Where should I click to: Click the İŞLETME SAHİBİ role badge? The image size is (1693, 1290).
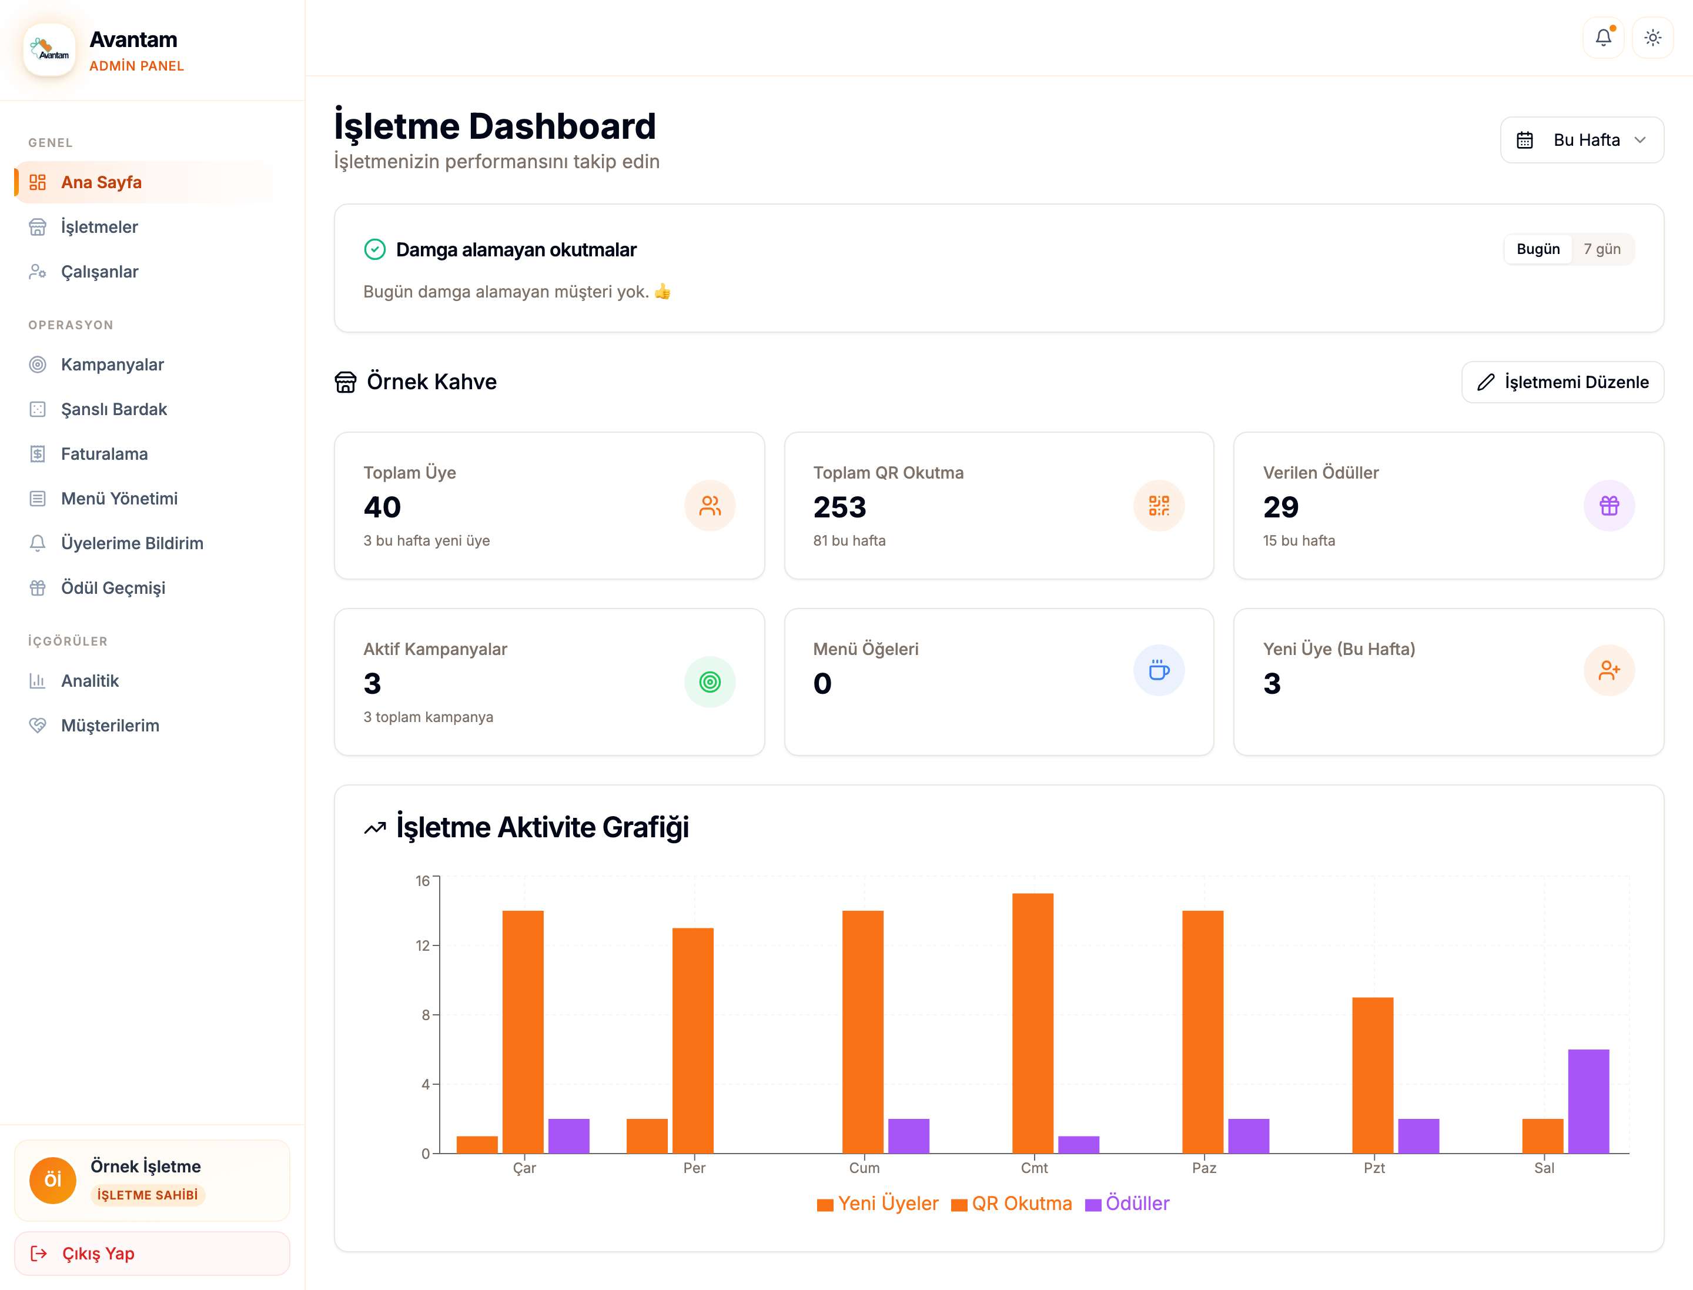pos(148,1195)
